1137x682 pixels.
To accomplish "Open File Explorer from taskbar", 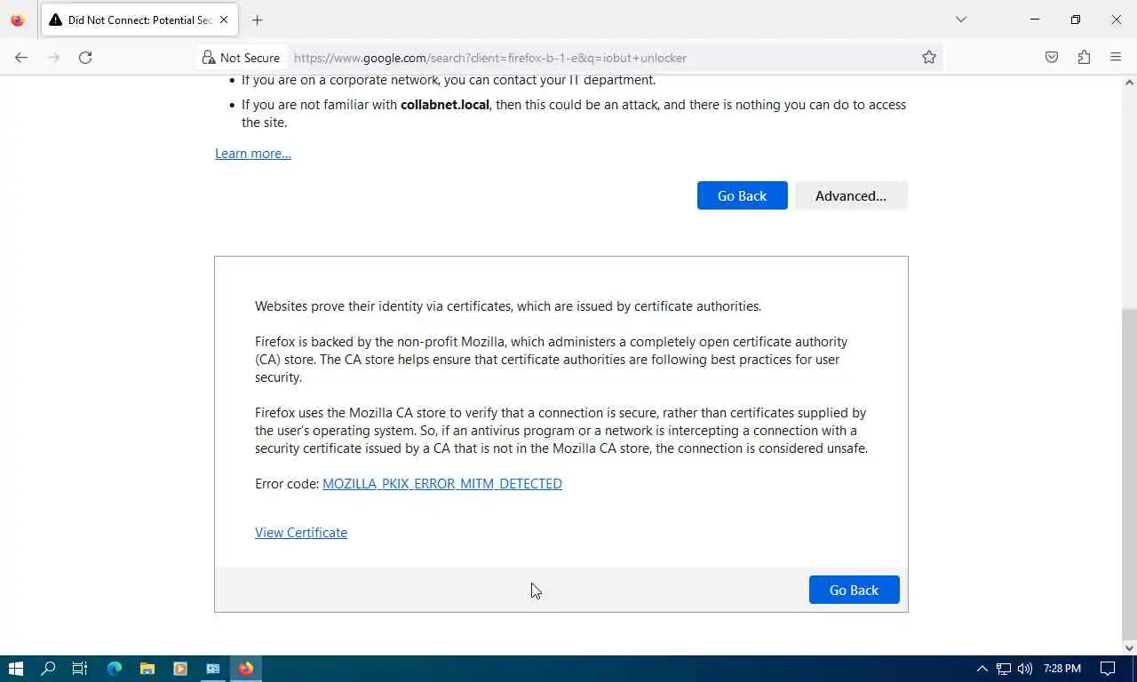I will 147,669.
